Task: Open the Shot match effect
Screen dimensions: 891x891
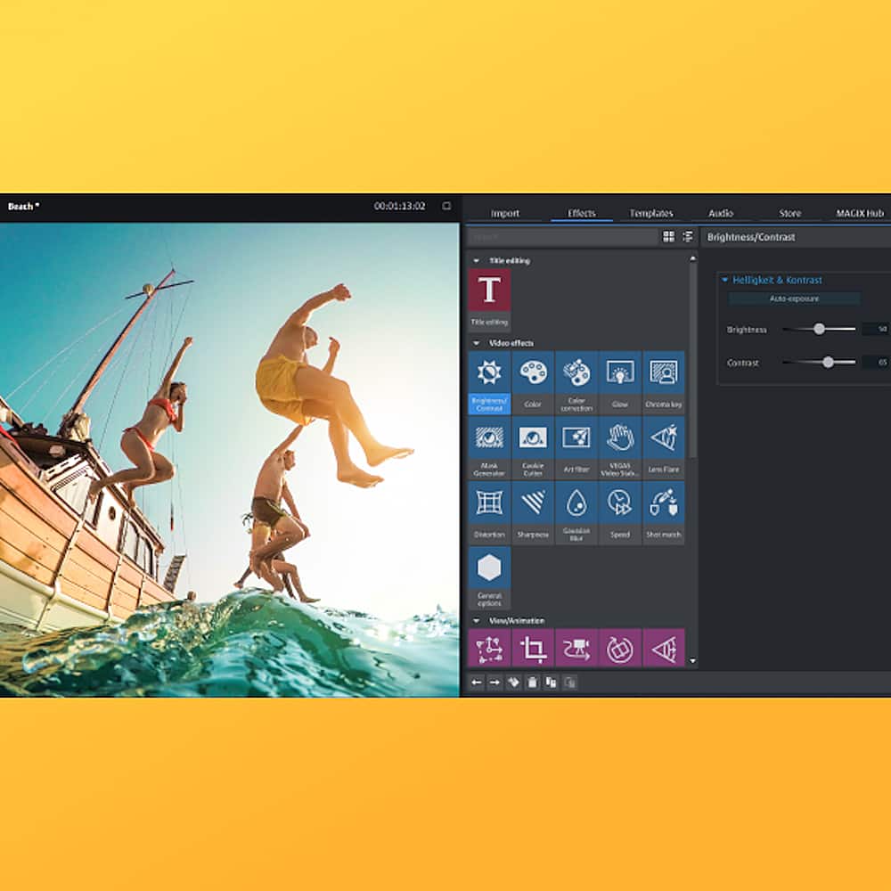Action: click(x=663, y=513)
